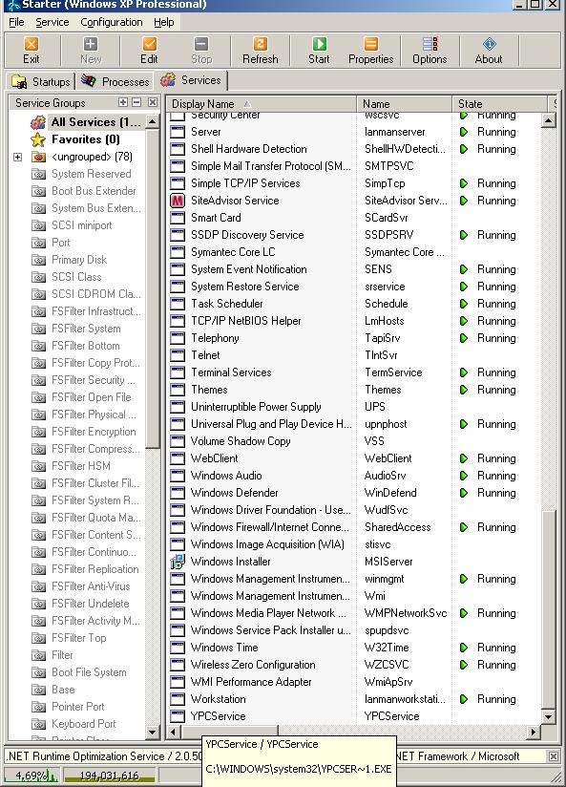Click the memory usage 194,031,616 indicator
566x787 pixels.
click(x=109, y=776)
